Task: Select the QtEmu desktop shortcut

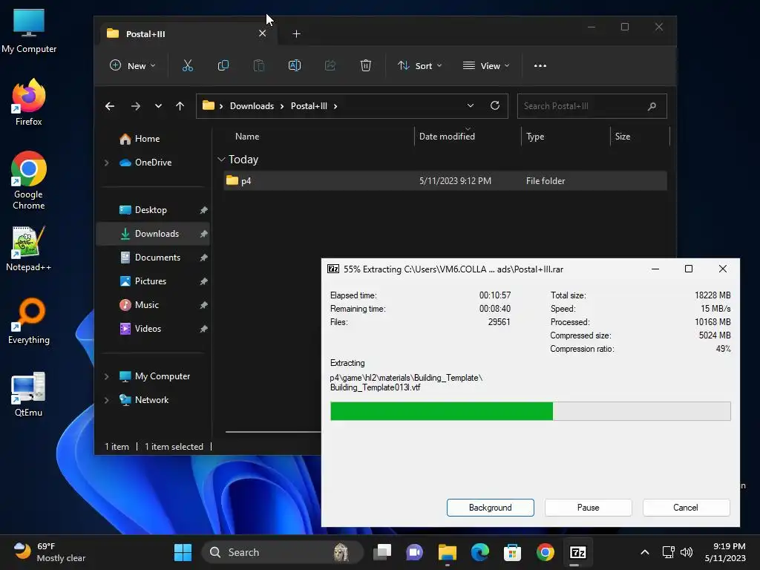Action: tap(29, 394)
